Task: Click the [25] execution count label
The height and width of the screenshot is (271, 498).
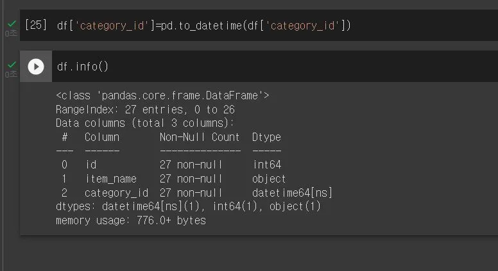Action: coord(36,25)
